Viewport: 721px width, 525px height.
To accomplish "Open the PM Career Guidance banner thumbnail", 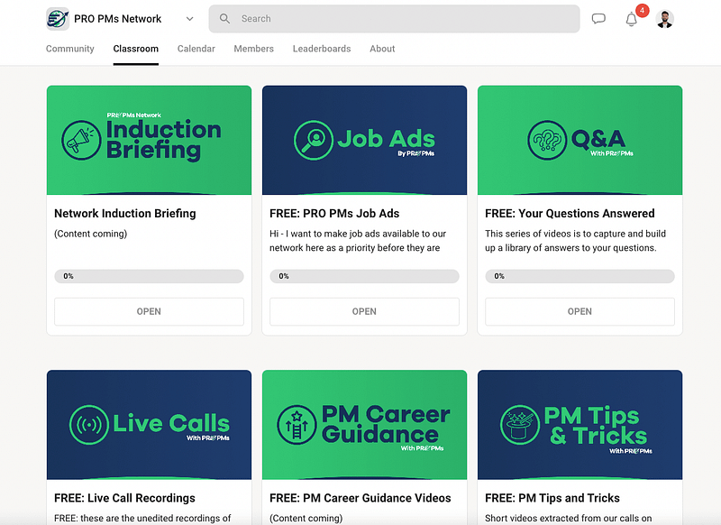I will click(364, 424).
